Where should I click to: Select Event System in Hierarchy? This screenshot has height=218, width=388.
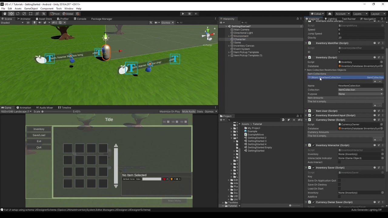[x=242, y=49]
